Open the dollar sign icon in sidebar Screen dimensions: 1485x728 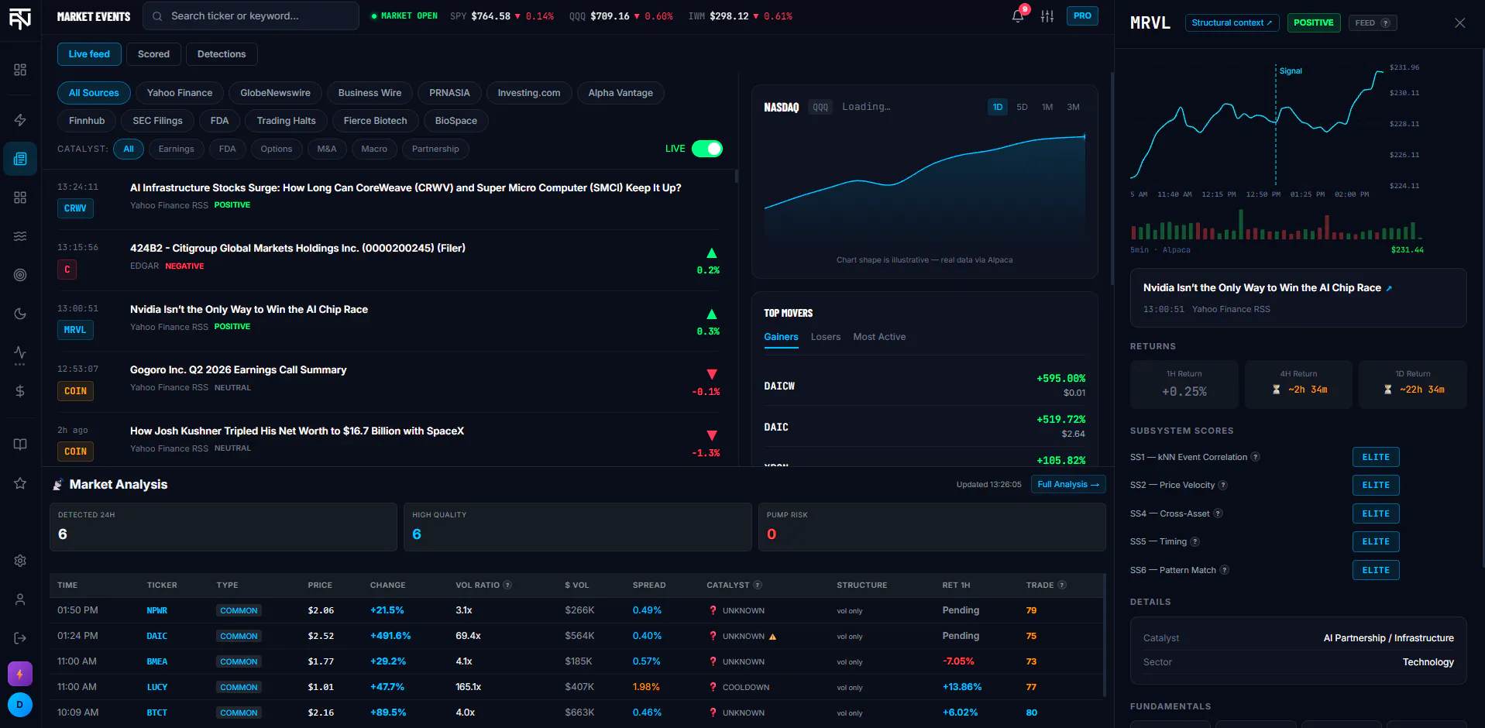tap(20, 391)
